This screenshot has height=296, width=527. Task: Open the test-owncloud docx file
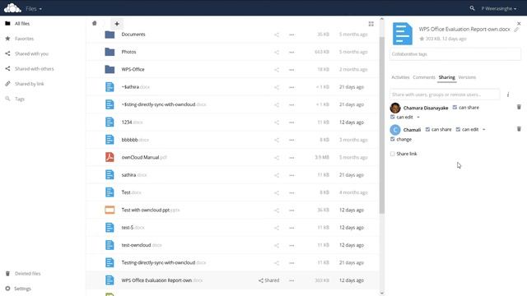tap(142, 245)
